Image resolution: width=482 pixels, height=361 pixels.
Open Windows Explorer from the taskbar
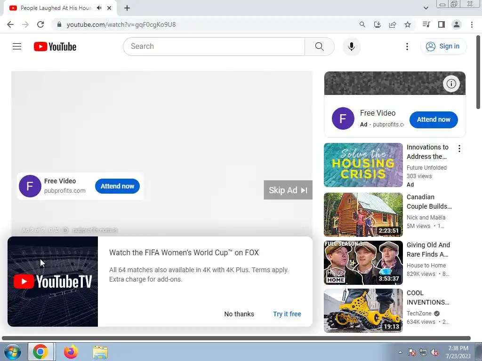100,352
